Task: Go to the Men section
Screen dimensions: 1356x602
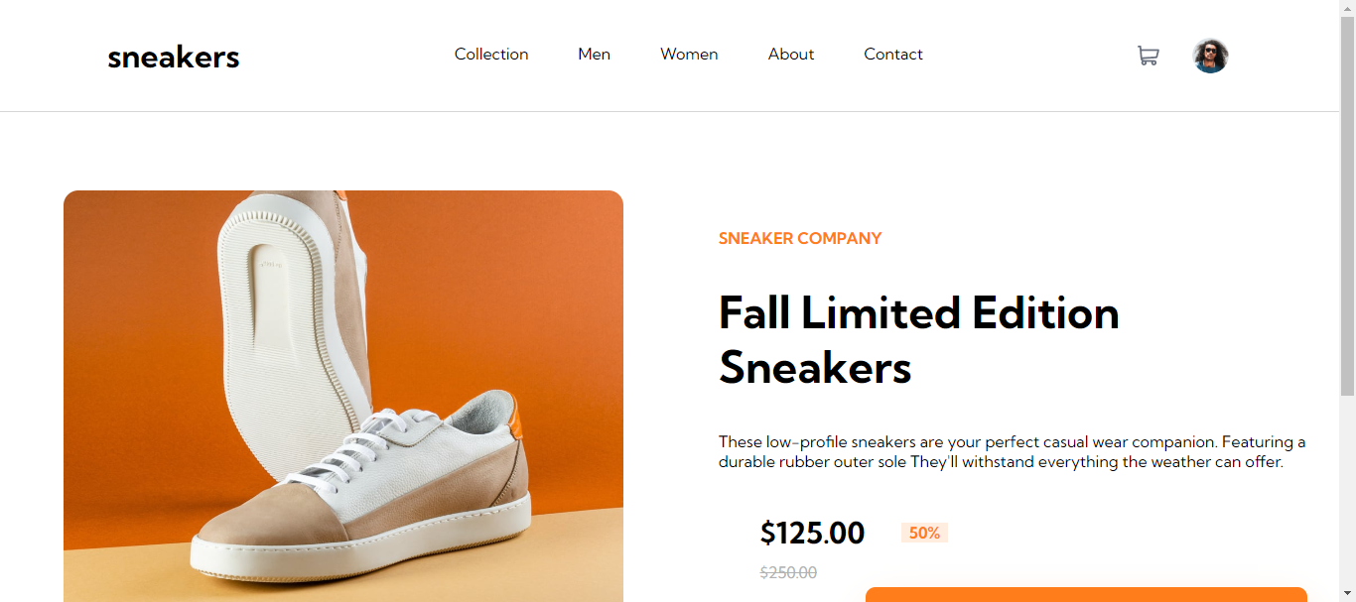Action: point(595,55)
